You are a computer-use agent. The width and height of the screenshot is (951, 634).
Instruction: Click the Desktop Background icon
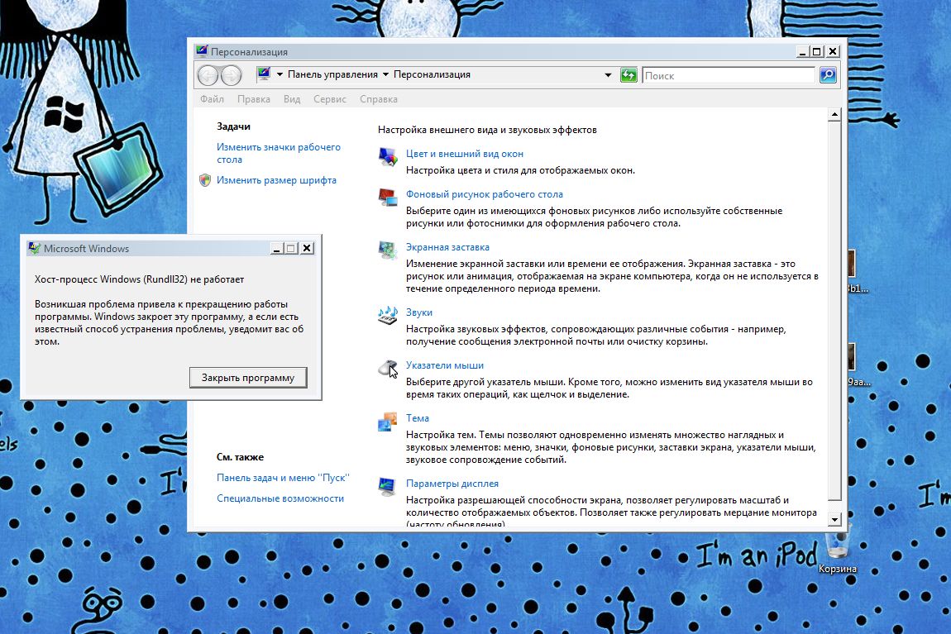click(x=387, y=198)
